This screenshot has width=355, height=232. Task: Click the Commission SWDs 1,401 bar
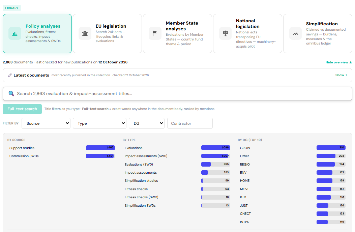click(100, 156)
